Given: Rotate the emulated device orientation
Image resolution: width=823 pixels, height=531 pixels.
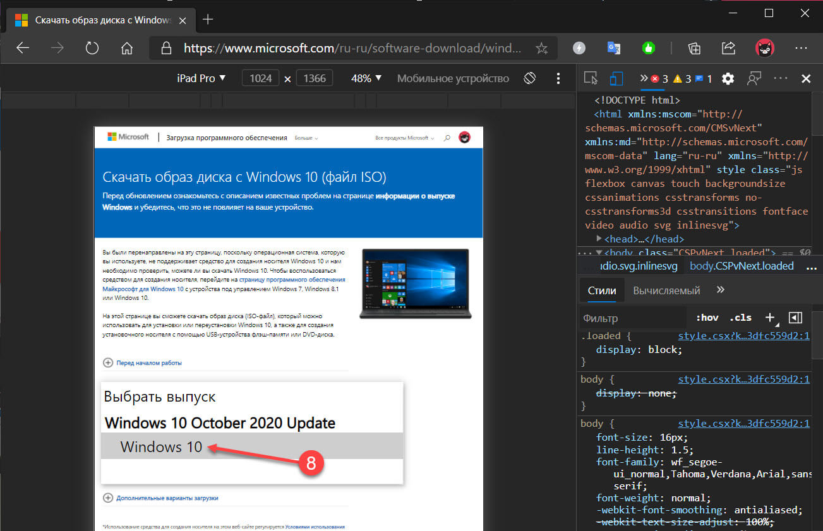Looking at the screenshot, I should [529, 78].
